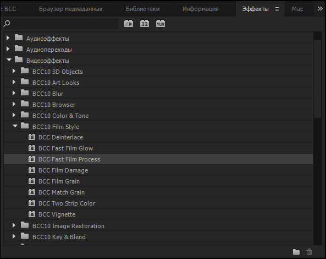Viewport: 326px width, 259px height.
Task: Select the BCC Deinterlace effect name
Action: 60,137
